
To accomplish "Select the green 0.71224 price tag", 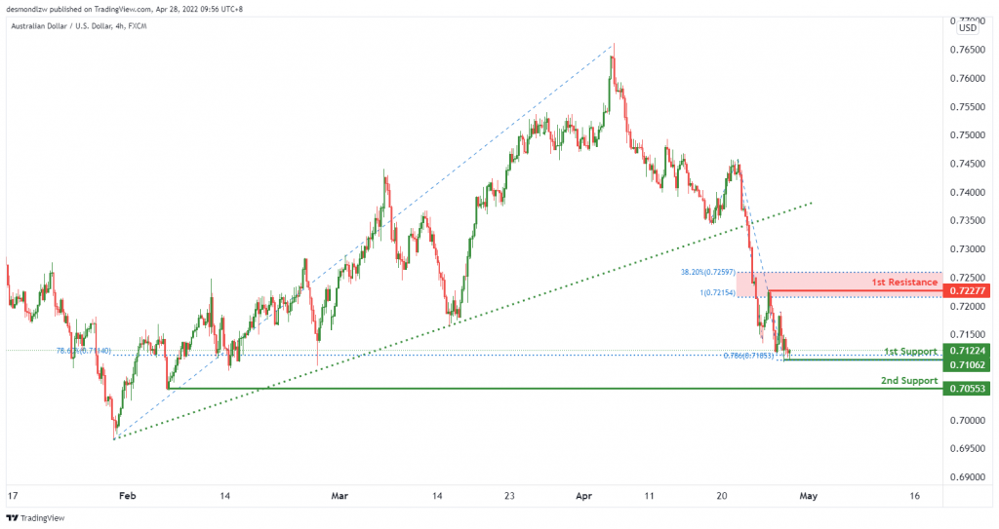I will (968, 351).
